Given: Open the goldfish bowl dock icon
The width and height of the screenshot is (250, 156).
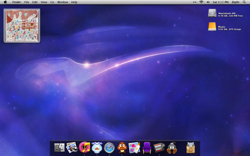Looking at the screenshot, I should (x=96, y=147).
